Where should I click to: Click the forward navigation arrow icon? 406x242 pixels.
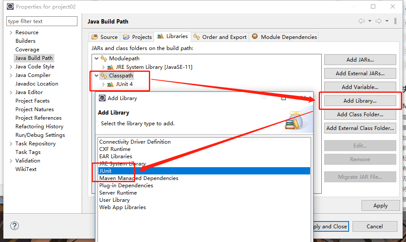(x=379, y=21)
